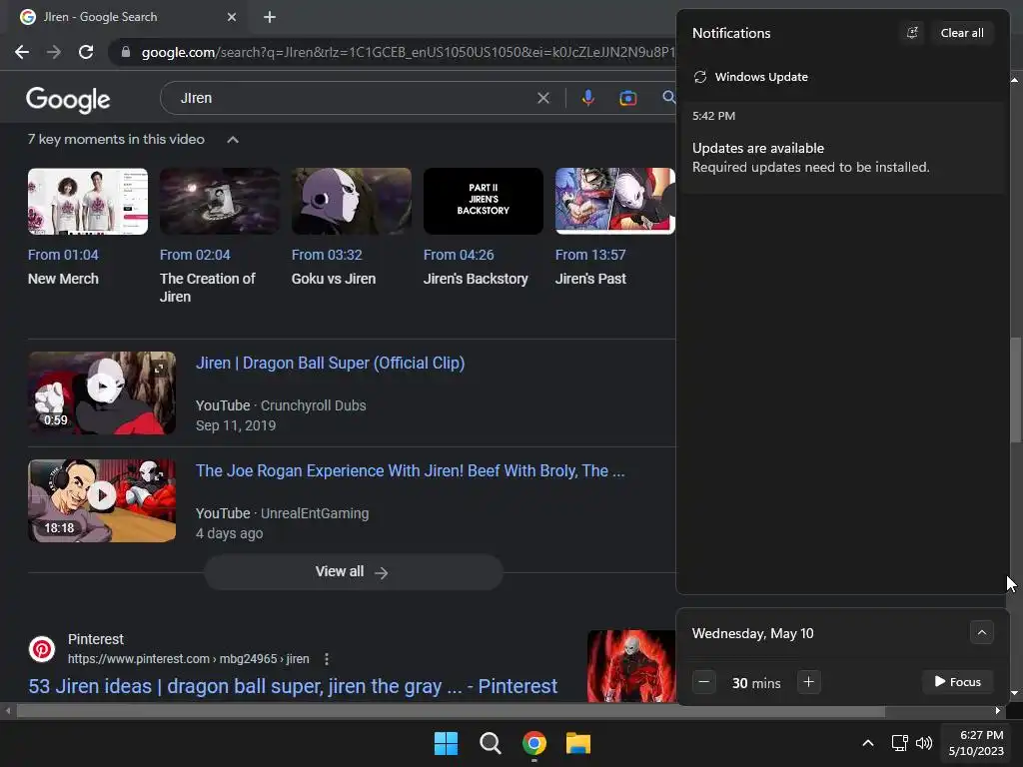
Task: Open Jiren's Backstory moment thumbnail
Action: (x=484, y=201)
